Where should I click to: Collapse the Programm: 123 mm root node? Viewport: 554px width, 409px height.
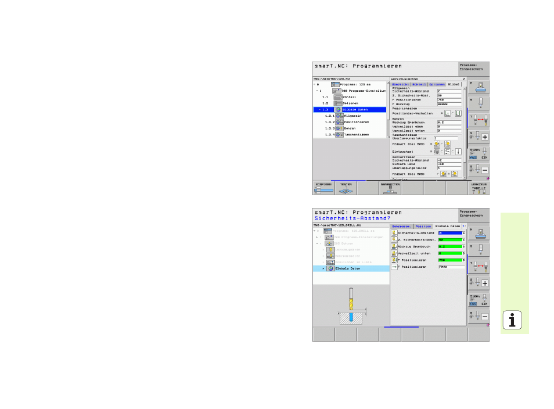coord(314,84)
